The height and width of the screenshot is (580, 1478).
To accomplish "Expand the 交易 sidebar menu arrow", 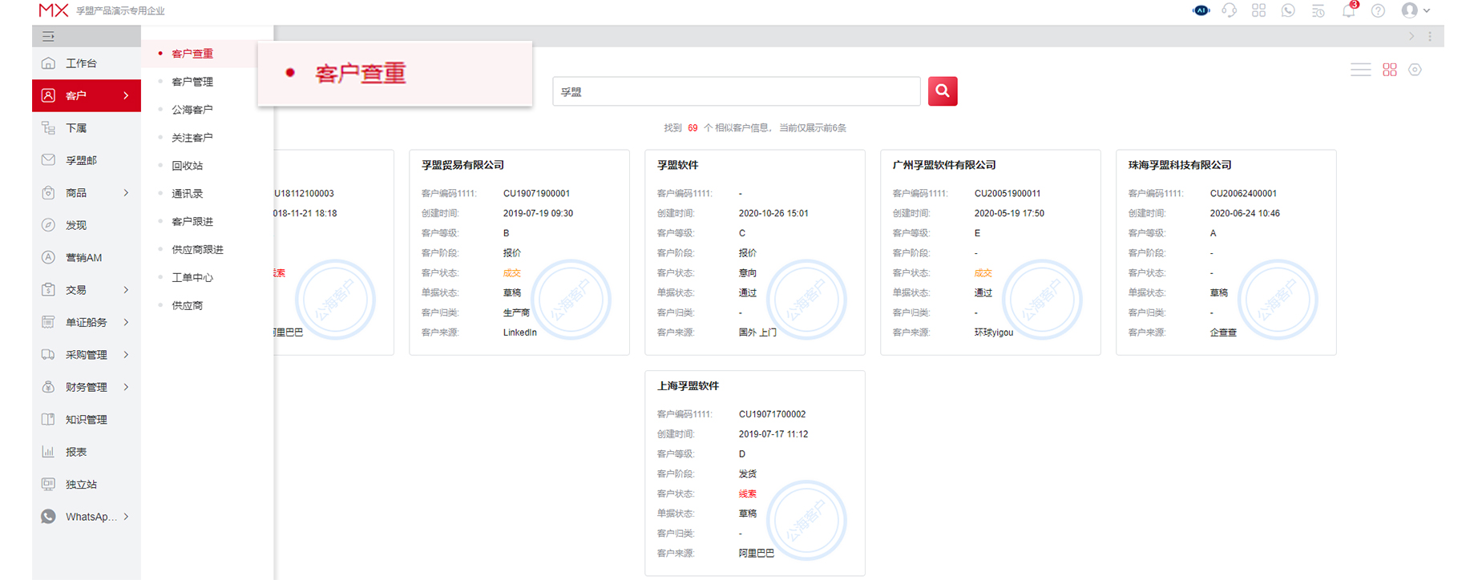I will (x=126, y=290).
